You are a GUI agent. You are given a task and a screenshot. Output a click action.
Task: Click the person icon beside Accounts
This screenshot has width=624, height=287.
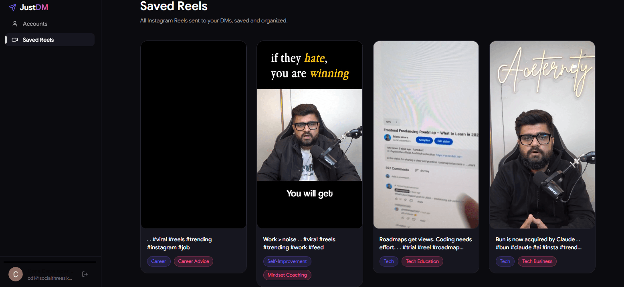tap(15, 23)
